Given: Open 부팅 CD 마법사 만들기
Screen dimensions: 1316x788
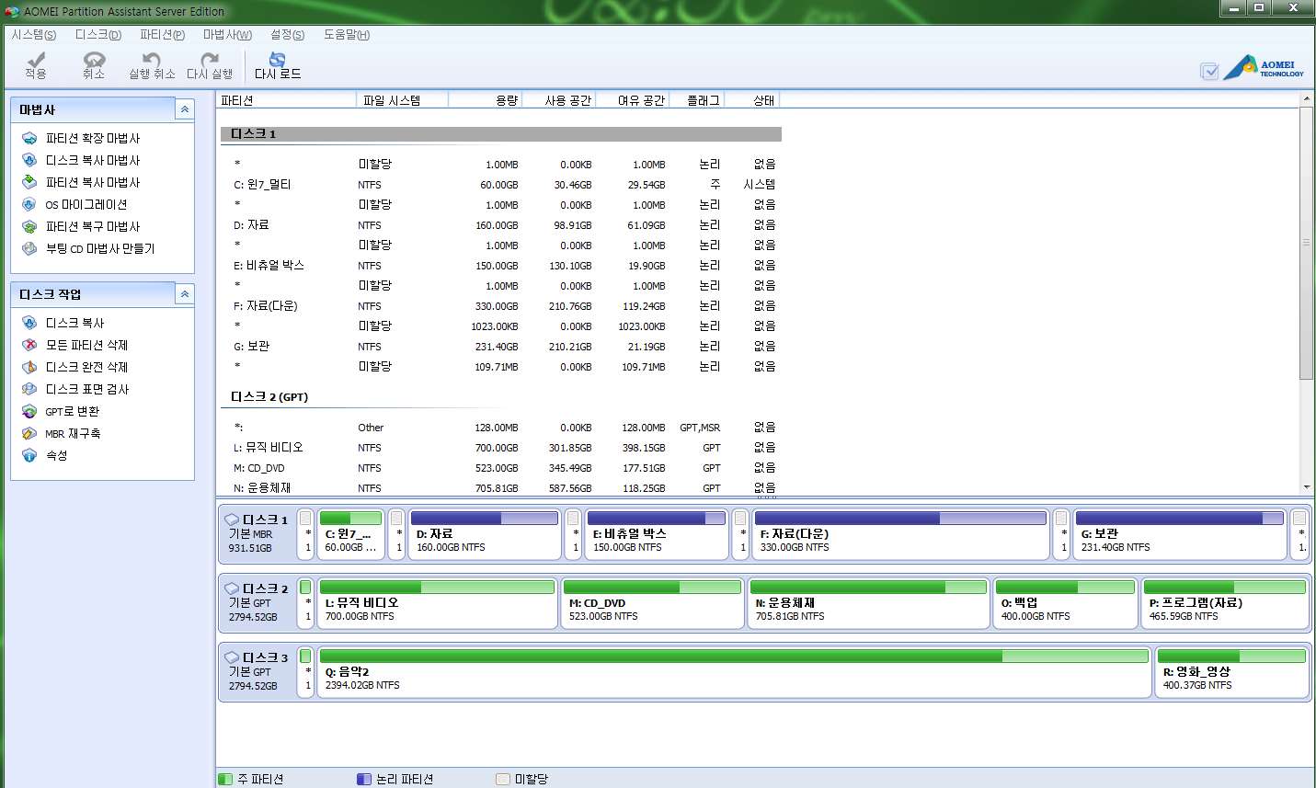Looking at the screenshot, I should (x=99, y=248).
